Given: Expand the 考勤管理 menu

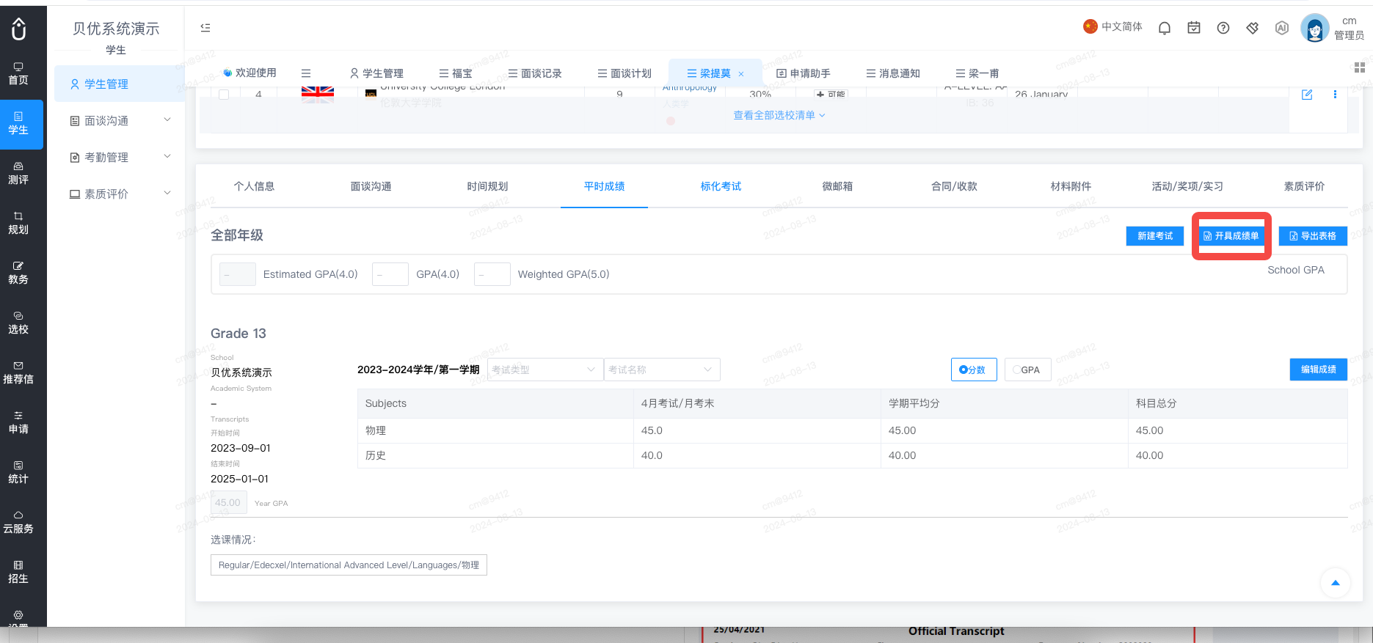Looking at the screenshot, I should (x=120, y=157).
